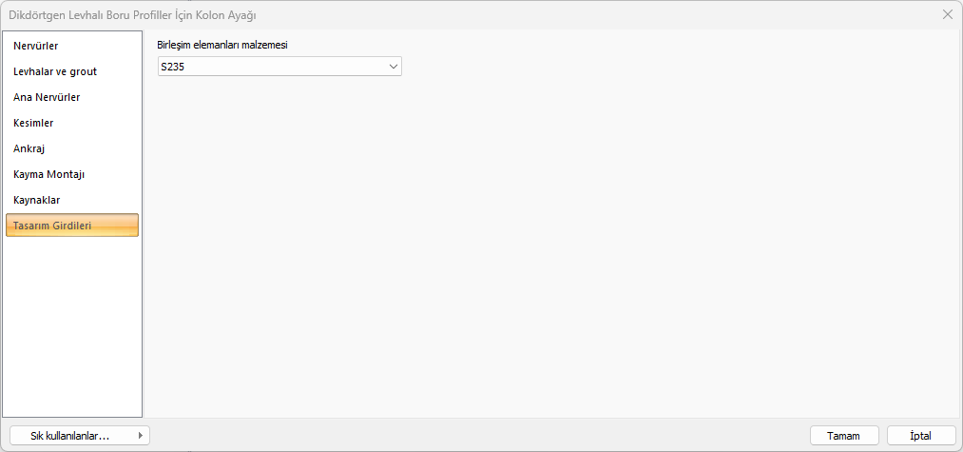Switch to Levhalar ve grout page
The height and width of the screenshot is (452, 963).
[55, 71]
